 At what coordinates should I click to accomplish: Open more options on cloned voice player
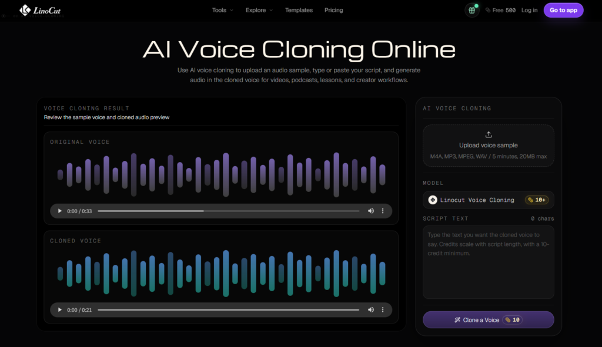point(383,310)
